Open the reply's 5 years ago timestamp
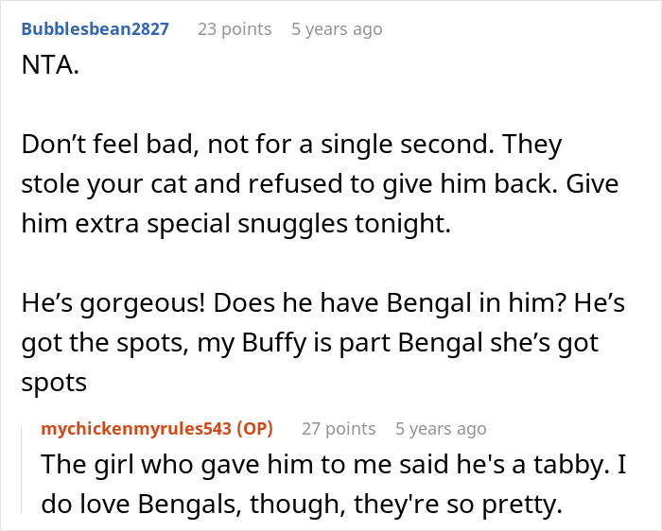Image resolution: width=662 pixels, height=531 pixels. click(x=441, y=429)
